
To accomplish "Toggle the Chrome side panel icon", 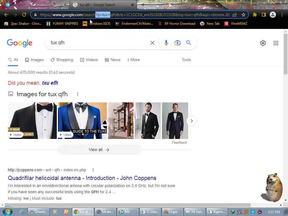I will point(264,15).
